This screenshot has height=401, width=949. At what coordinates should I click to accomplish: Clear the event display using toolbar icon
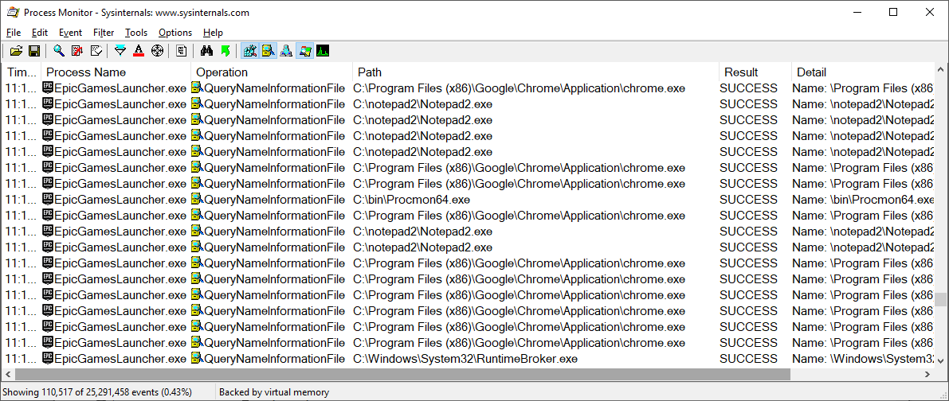(x=96, y=51)
